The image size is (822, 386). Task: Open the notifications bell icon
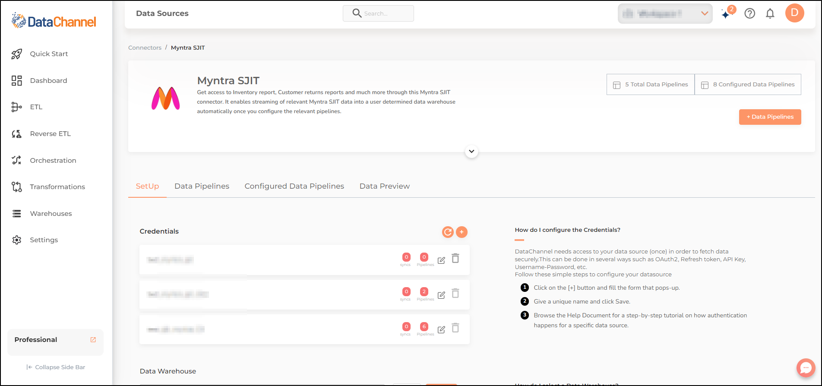tap(770, 14)
